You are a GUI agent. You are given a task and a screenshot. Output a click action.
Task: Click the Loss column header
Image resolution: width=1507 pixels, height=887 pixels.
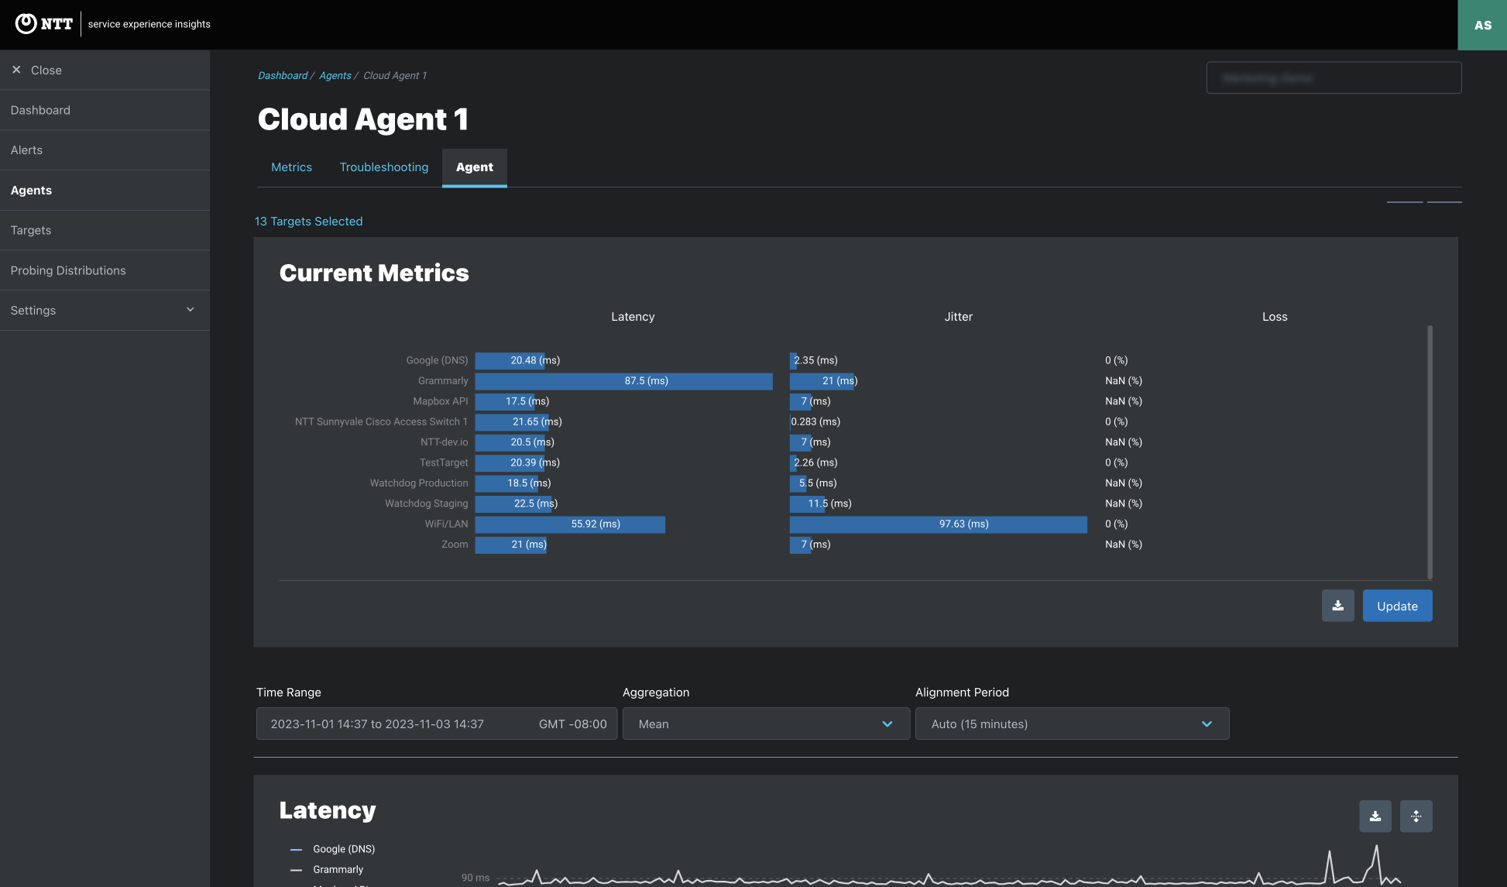[x=1275, y=317]
